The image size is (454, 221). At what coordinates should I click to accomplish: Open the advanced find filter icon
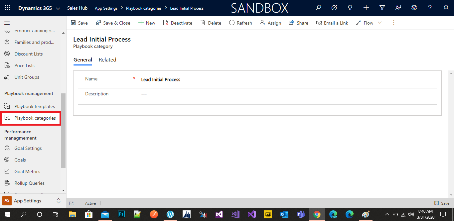(382, 8)
